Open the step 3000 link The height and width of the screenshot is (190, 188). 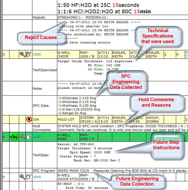pyautogui.click(x=37, y=177)
